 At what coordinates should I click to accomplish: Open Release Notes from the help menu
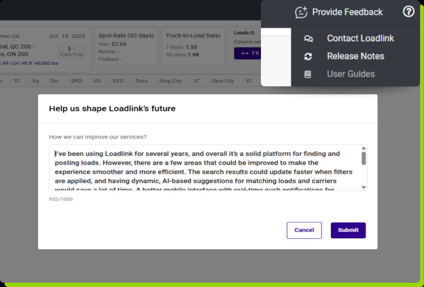click(355, 56)
